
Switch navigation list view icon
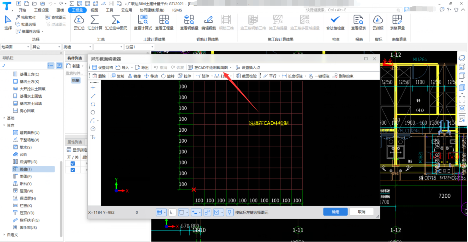[x=51, y=65]
